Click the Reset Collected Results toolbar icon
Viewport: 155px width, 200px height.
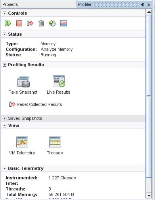30,23
